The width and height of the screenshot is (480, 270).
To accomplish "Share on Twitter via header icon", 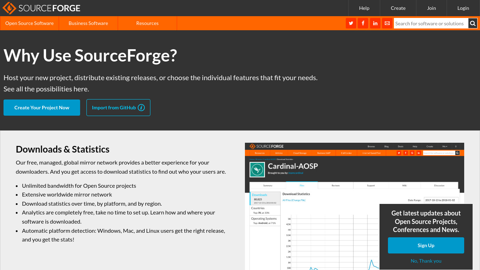I will click(351, 23).
